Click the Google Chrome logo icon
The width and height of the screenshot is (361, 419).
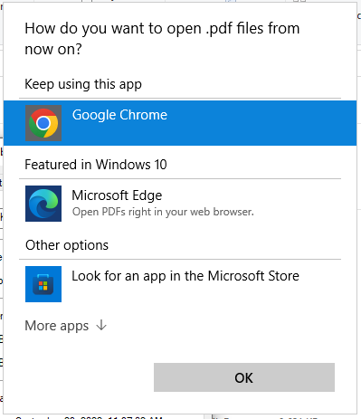[43, 123]
